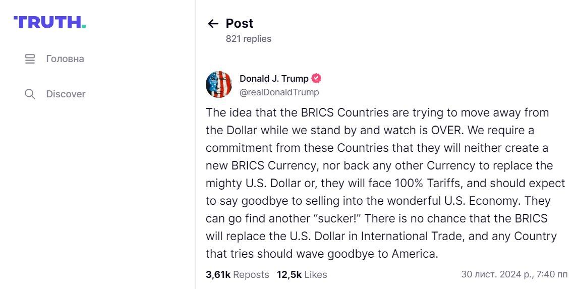Click the 821 replies count
Viewport: 576px width, 289px height.
(x=248, y=39)
